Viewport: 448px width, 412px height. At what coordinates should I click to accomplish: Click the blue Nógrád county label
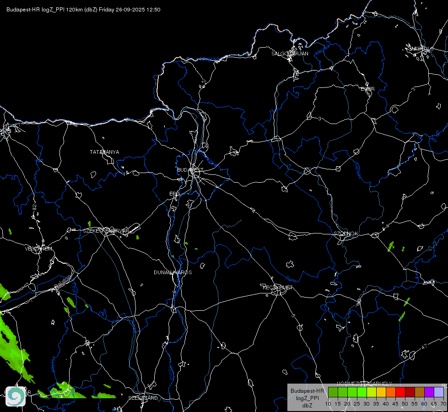click(209, 59)
